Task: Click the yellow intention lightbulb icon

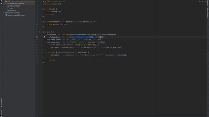Action: 44,37
